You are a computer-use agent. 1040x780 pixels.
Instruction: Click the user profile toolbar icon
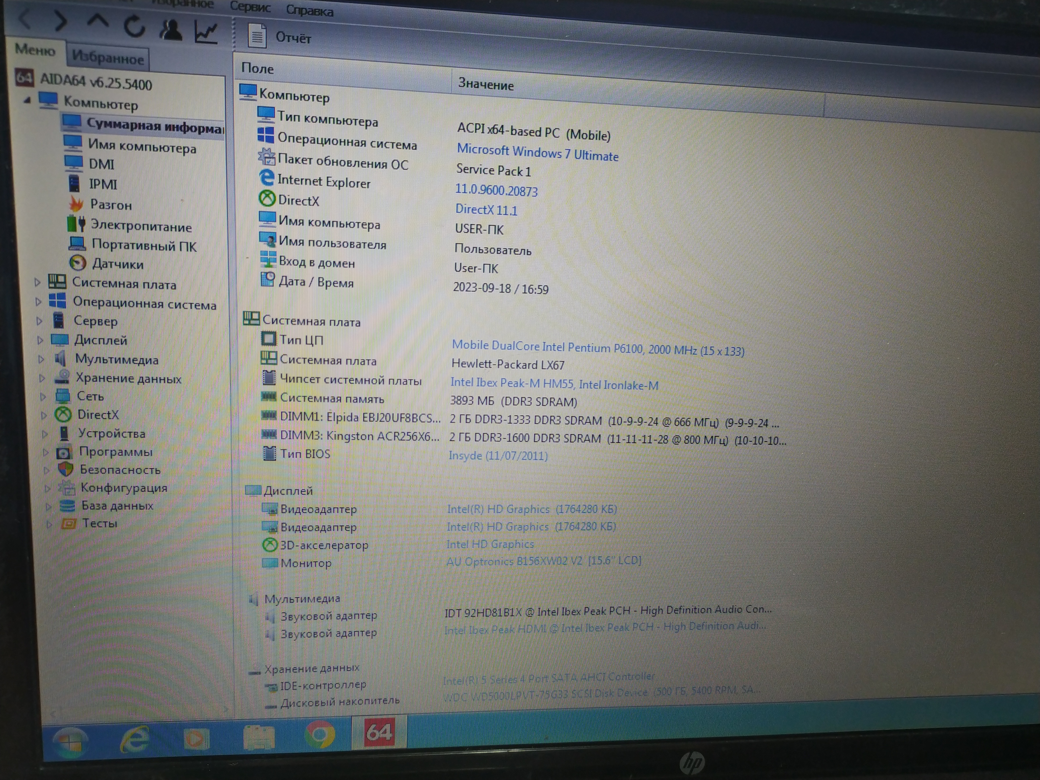click(170, 29)
